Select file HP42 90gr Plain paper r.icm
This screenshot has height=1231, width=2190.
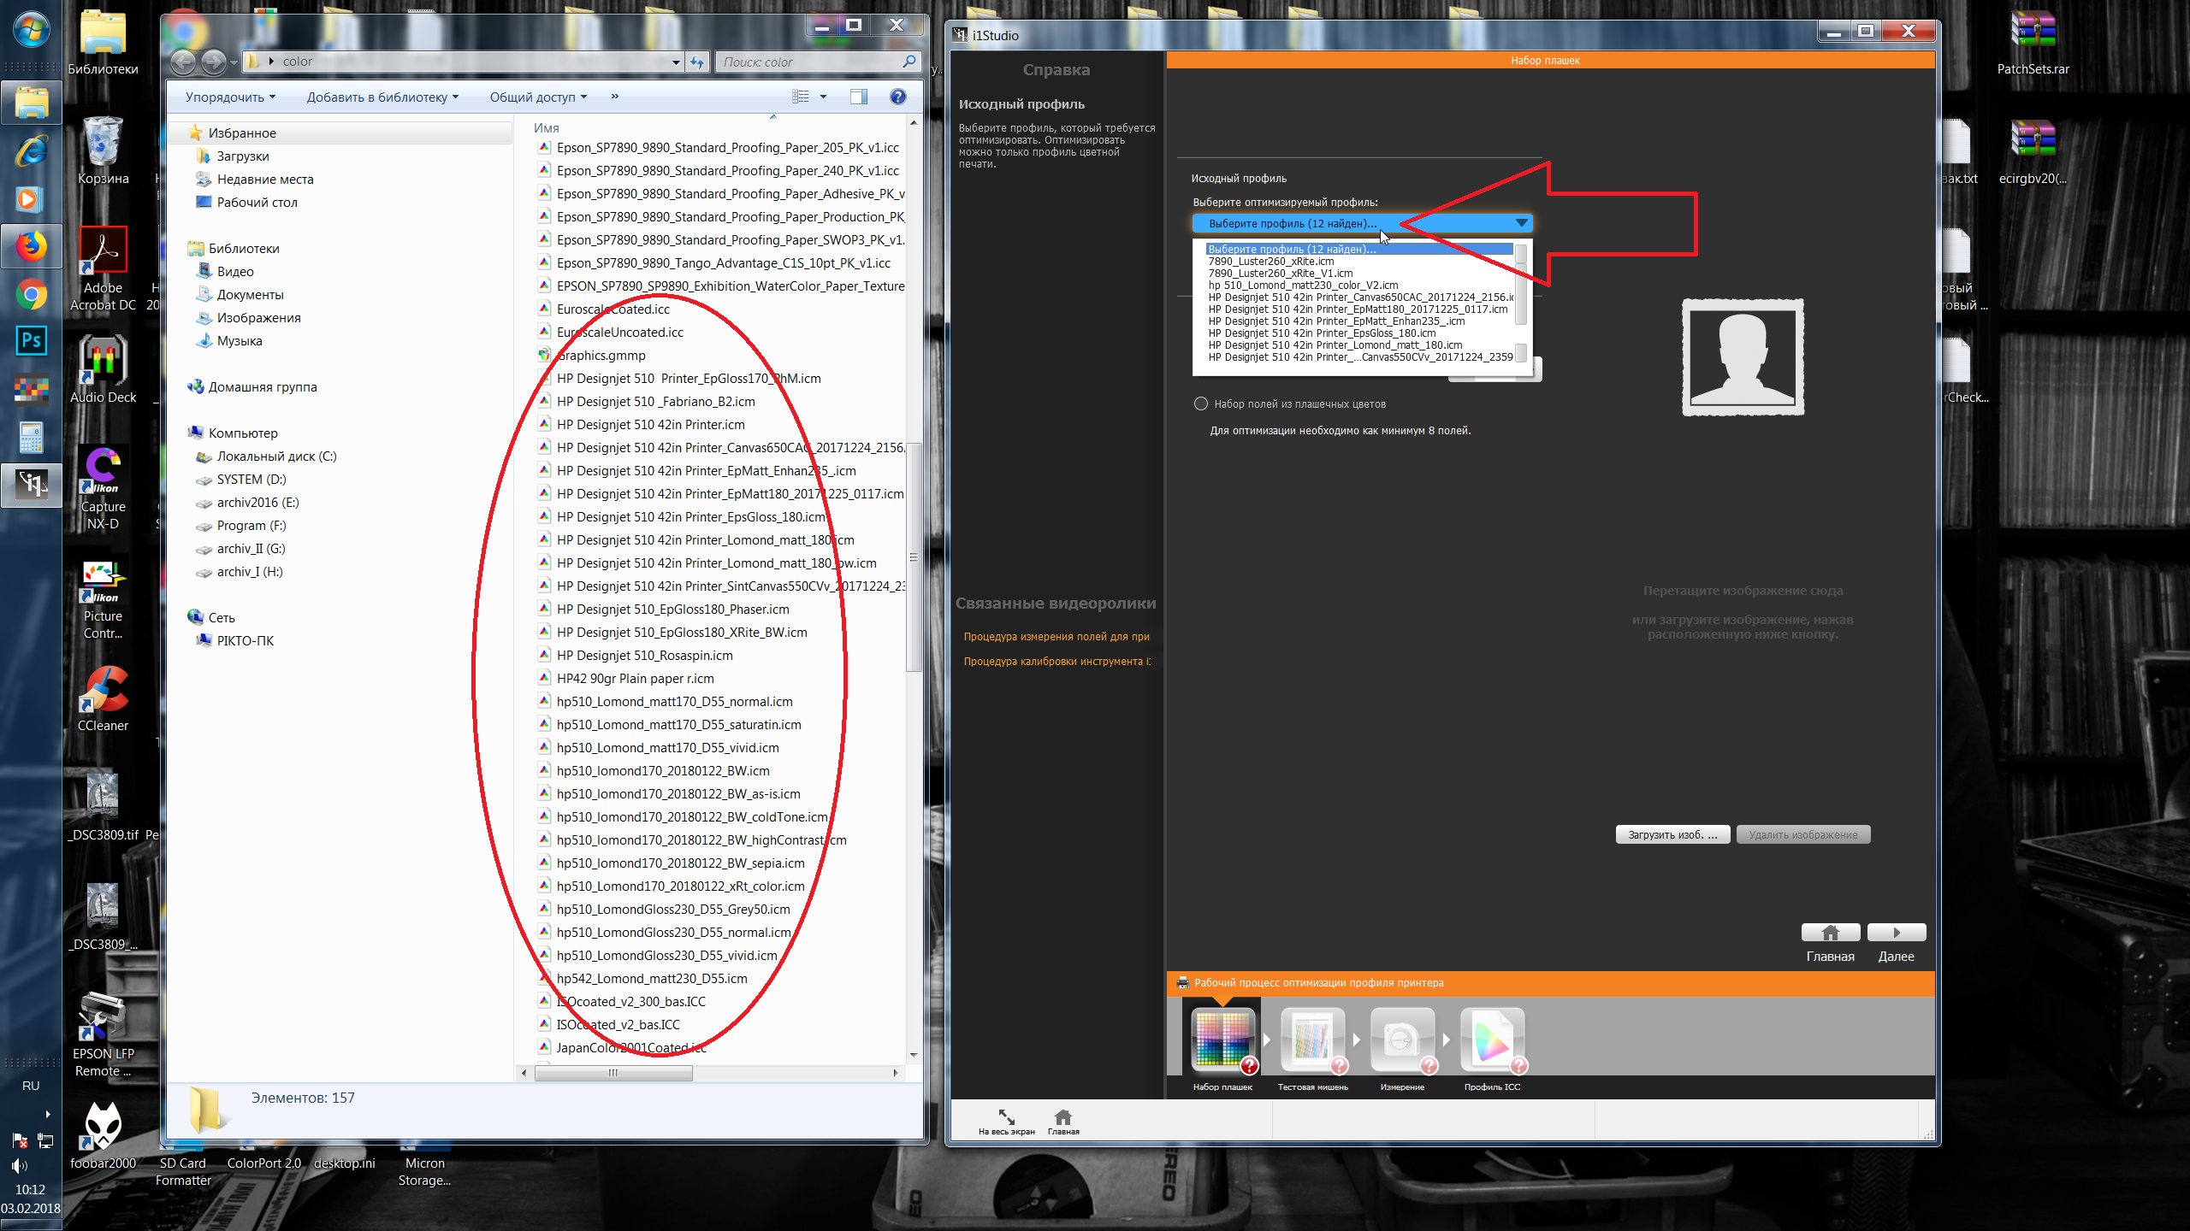635,679
